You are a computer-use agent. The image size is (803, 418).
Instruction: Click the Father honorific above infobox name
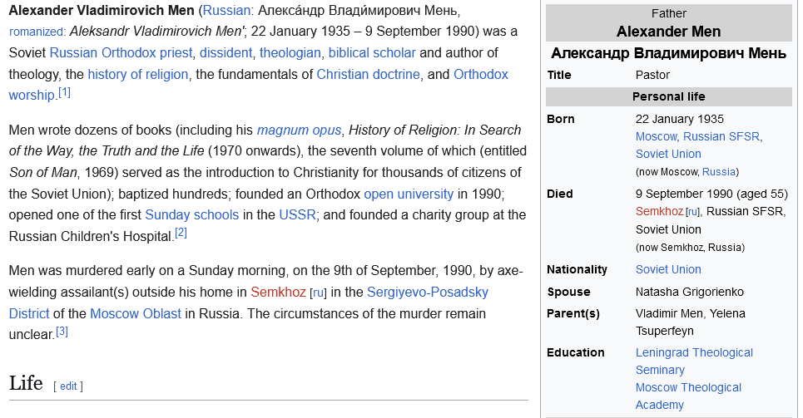coord(668,13)
